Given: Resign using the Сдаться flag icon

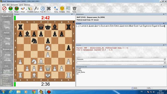Looking at the screenshot, I should point(36,9).
